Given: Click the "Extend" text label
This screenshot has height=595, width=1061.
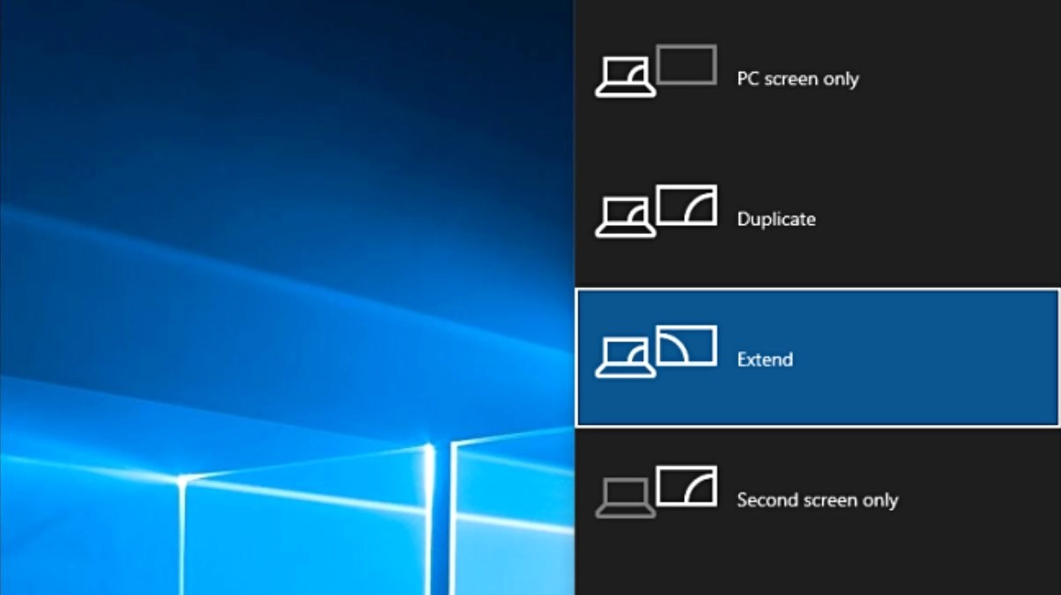Looking at the screenshot, I should [765, 360].
